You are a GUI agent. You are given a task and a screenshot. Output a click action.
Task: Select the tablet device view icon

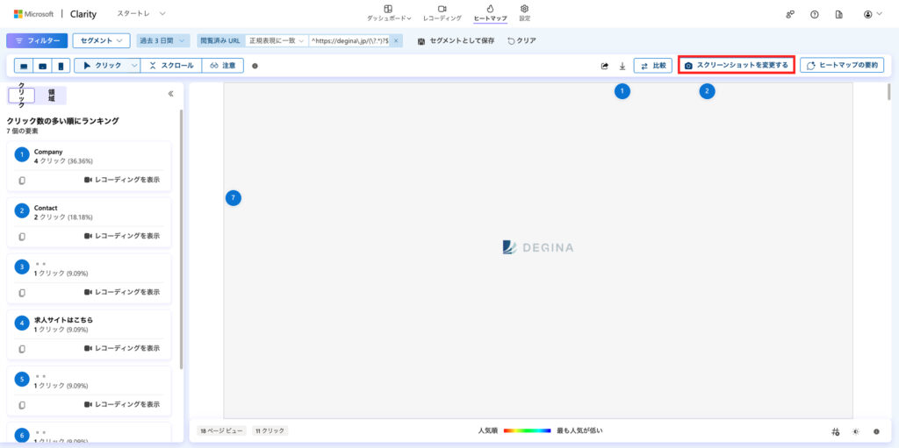click(42, 66)
